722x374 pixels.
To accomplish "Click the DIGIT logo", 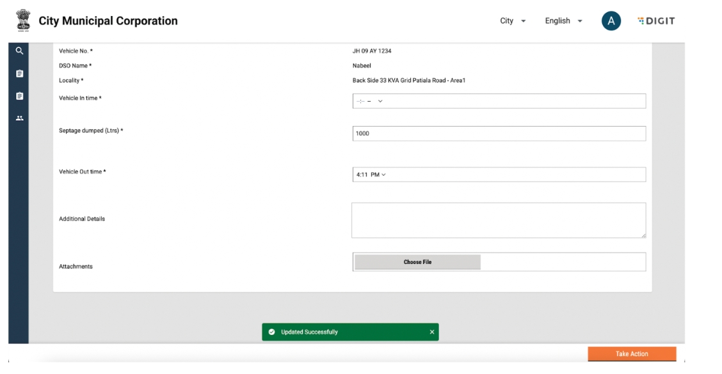I will click(x=657, y=21).
